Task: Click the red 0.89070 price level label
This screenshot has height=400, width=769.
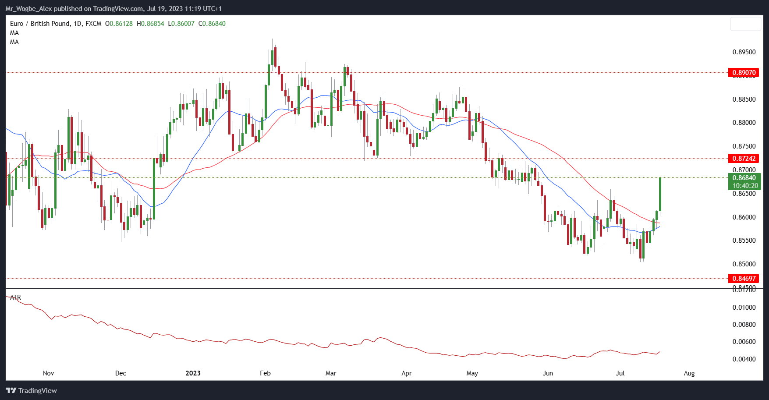Action: [744, 73]
